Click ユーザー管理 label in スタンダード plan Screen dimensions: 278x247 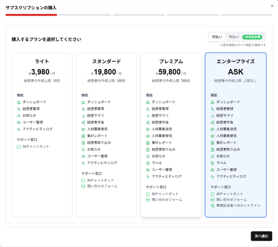pyautogui.click(x=97, y=156)
